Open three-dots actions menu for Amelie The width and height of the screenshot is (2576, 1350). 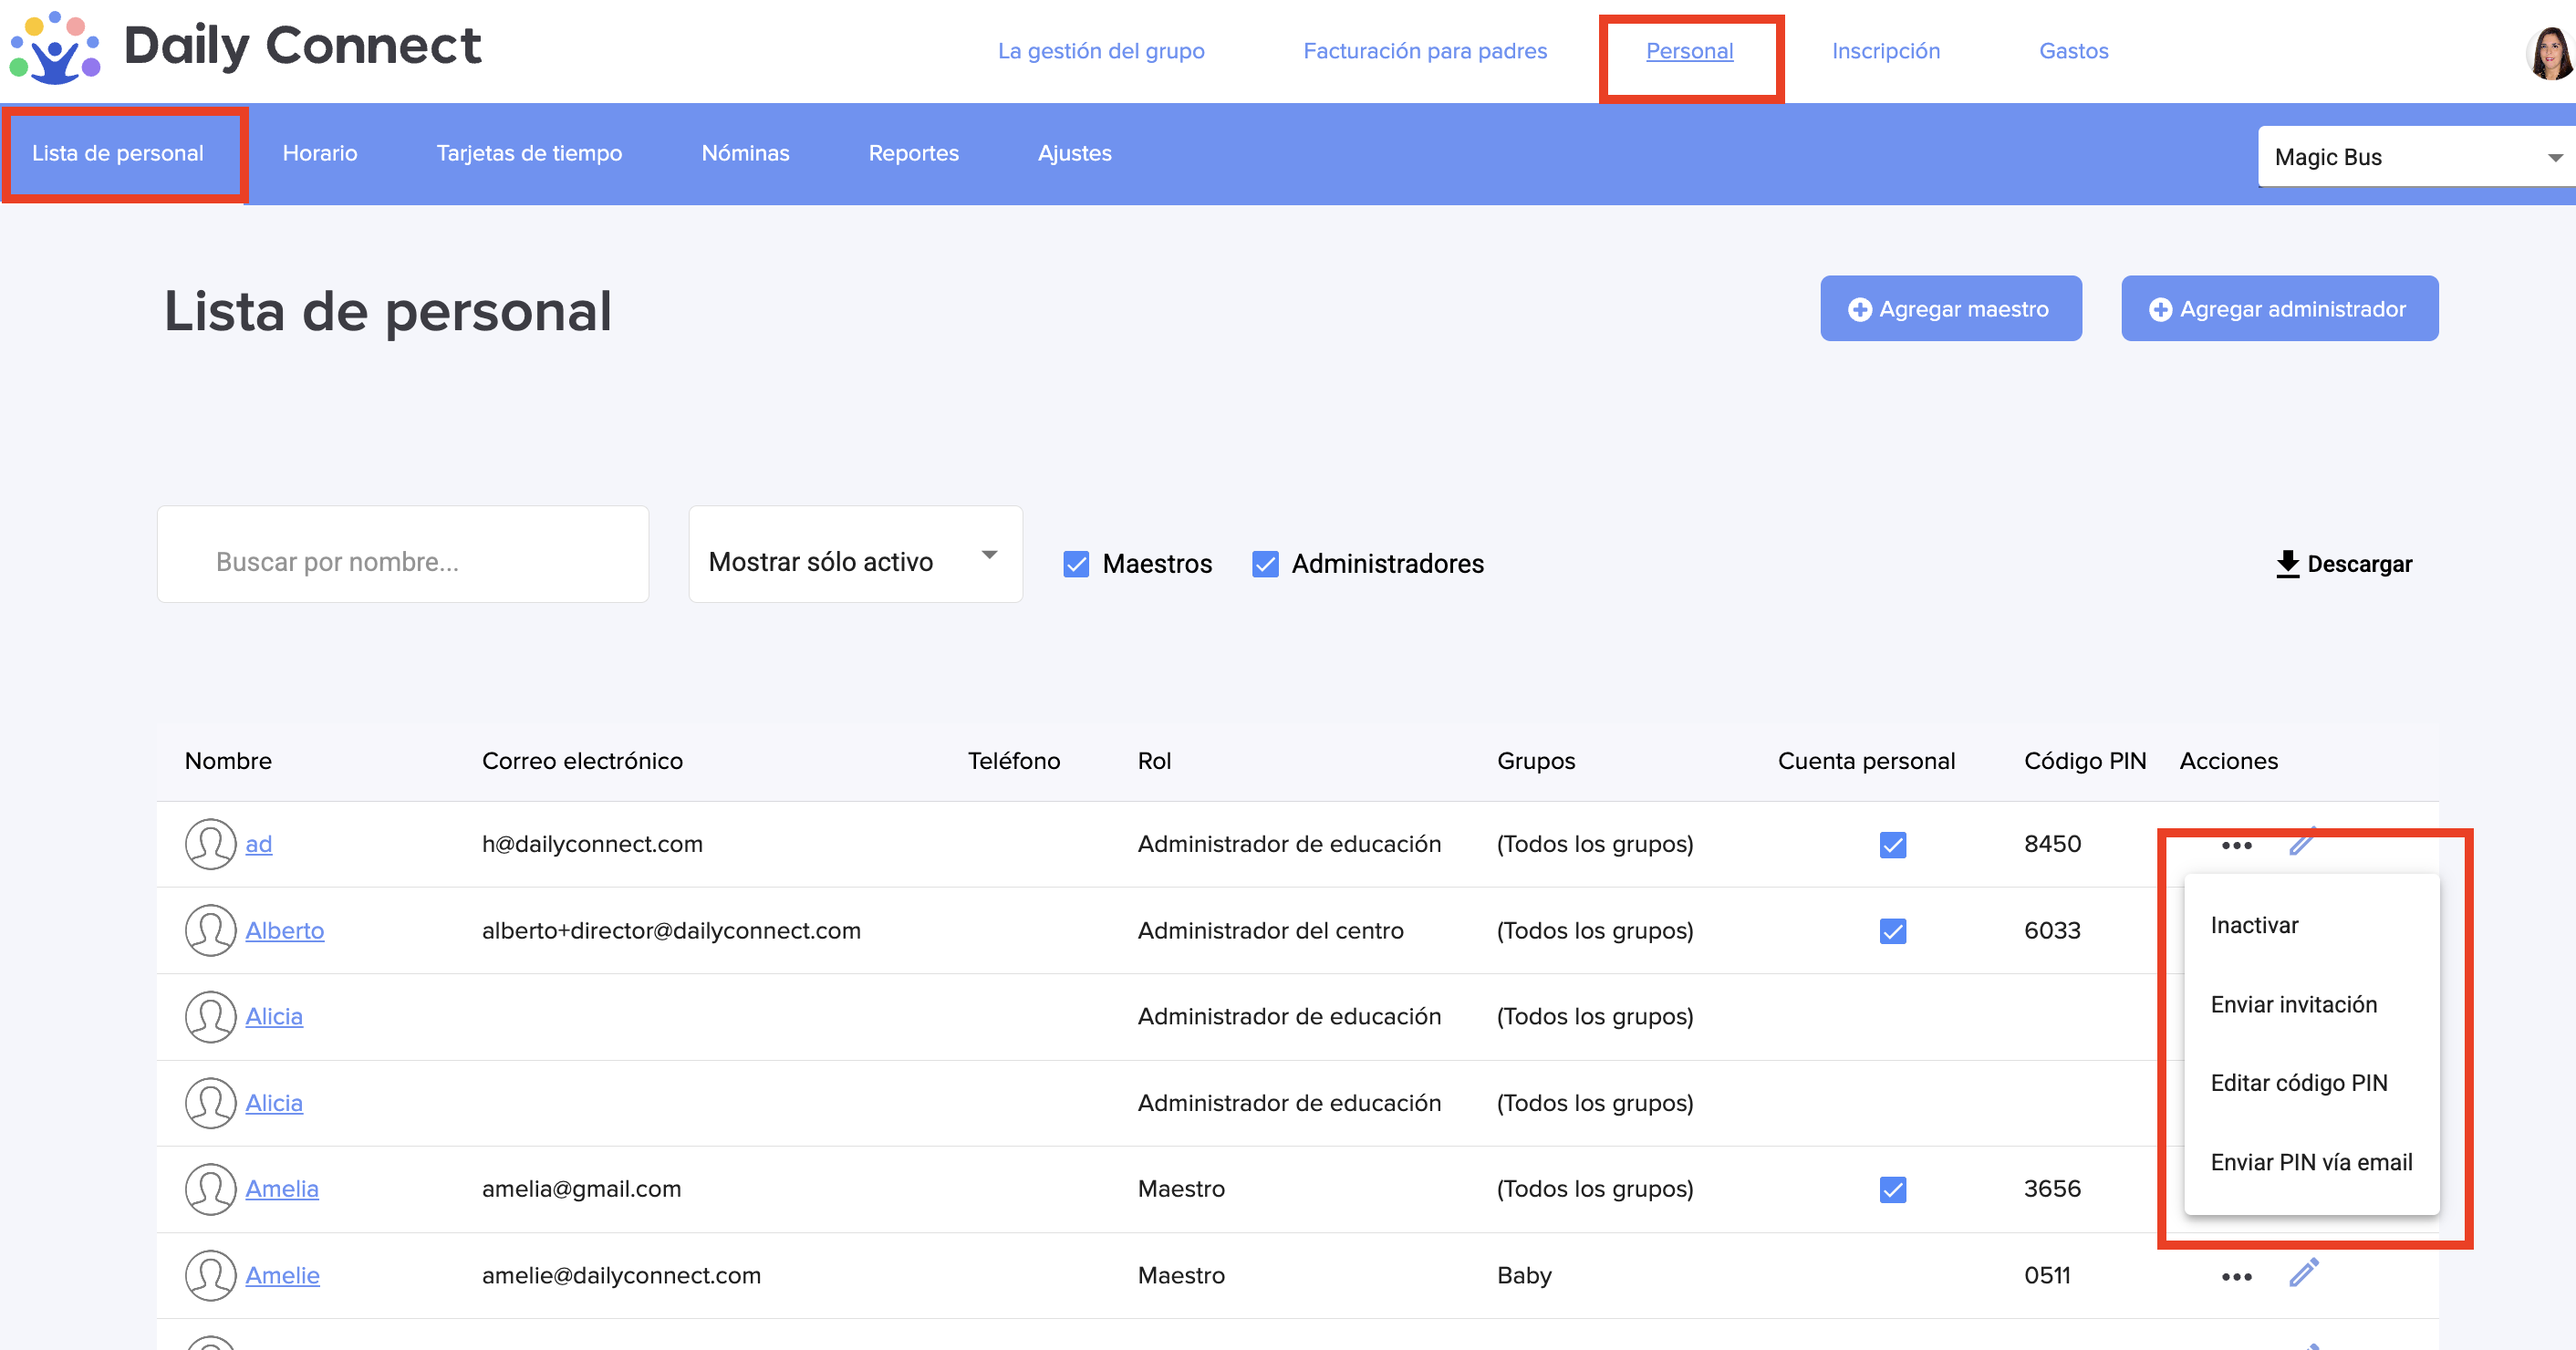pos(2236,1276)
